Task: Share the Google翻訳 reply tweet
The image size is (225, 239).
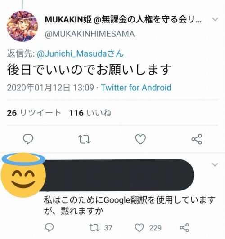Action: pos(184,228)
